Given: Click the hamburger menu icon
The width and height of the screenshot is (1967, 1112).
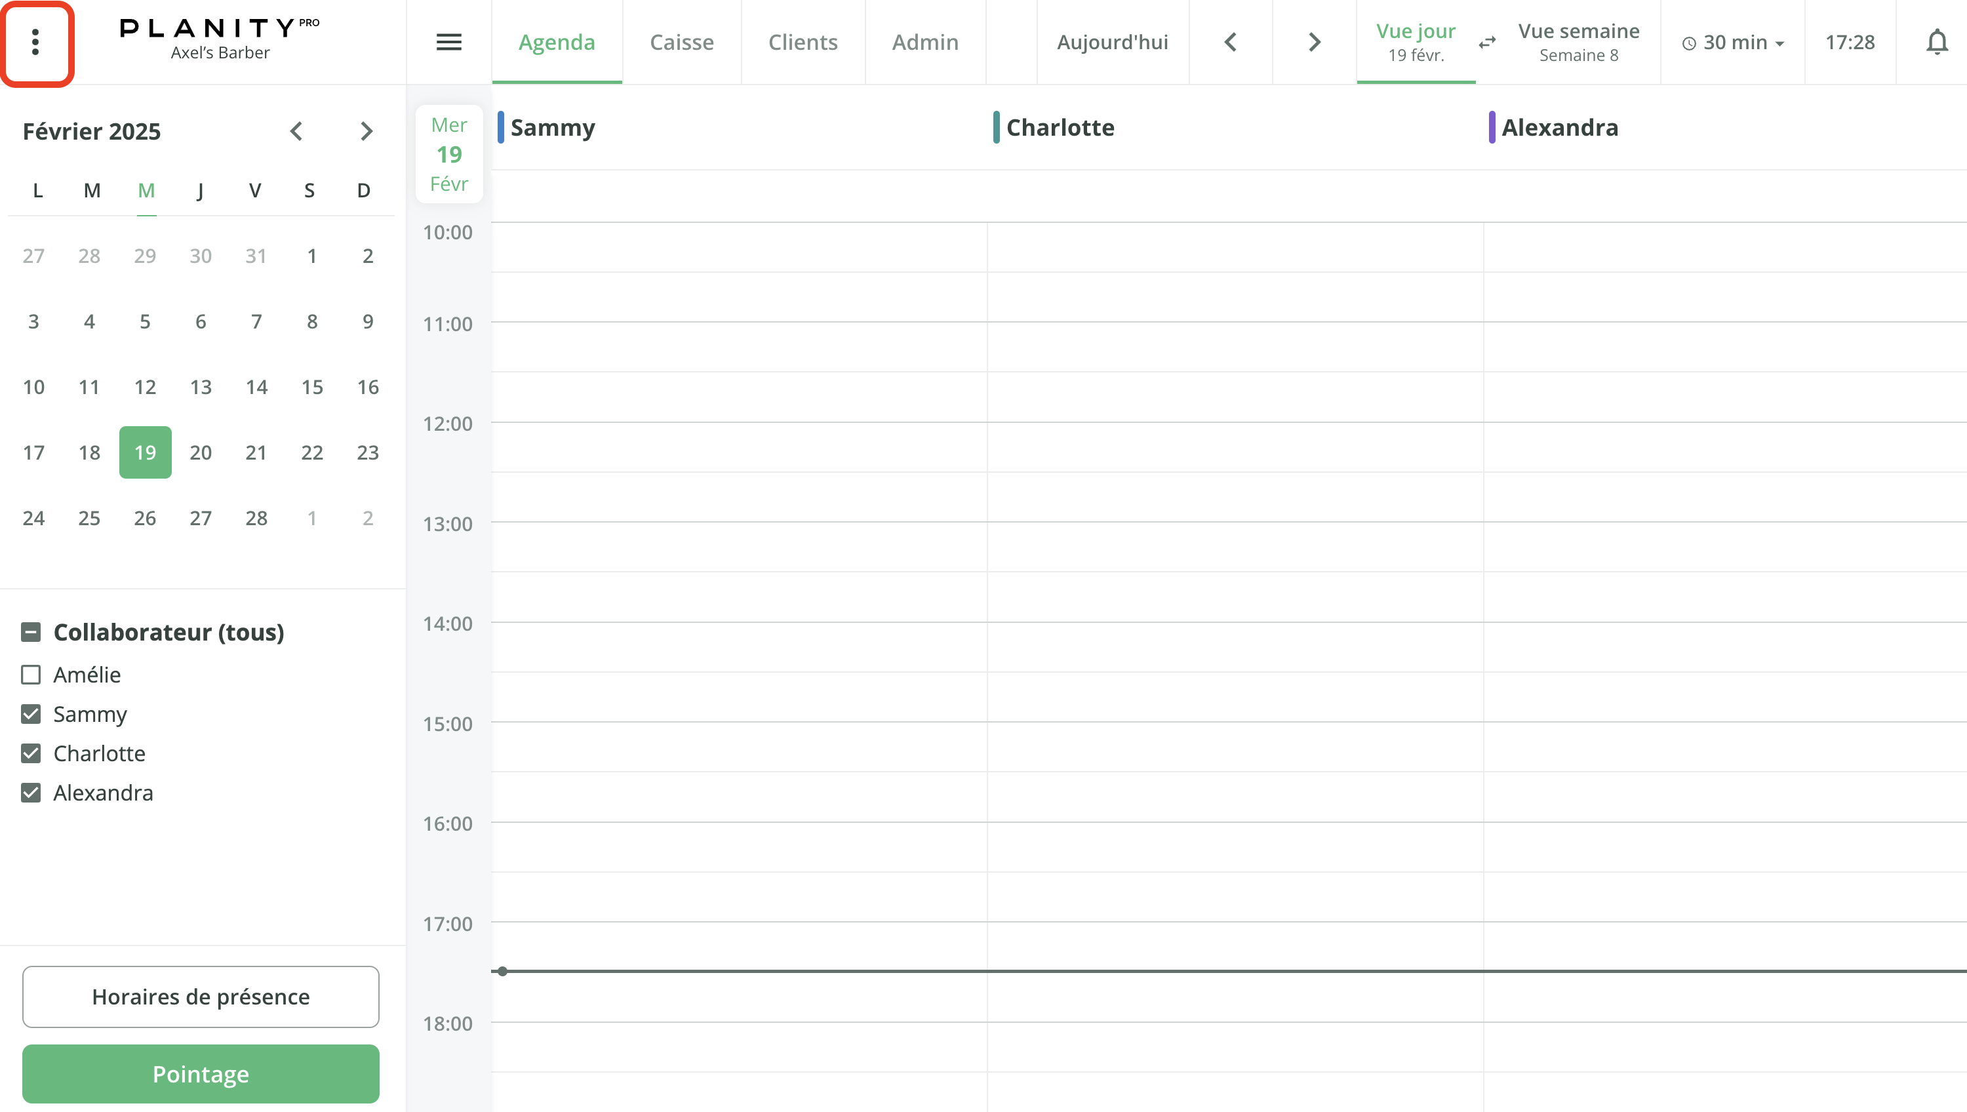Looking at the screenshot, I should coord(448,43).
